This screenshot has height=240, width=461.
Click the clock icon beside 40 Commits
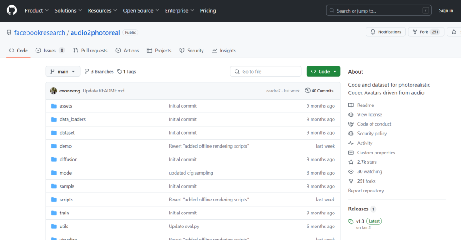point(307,91)
